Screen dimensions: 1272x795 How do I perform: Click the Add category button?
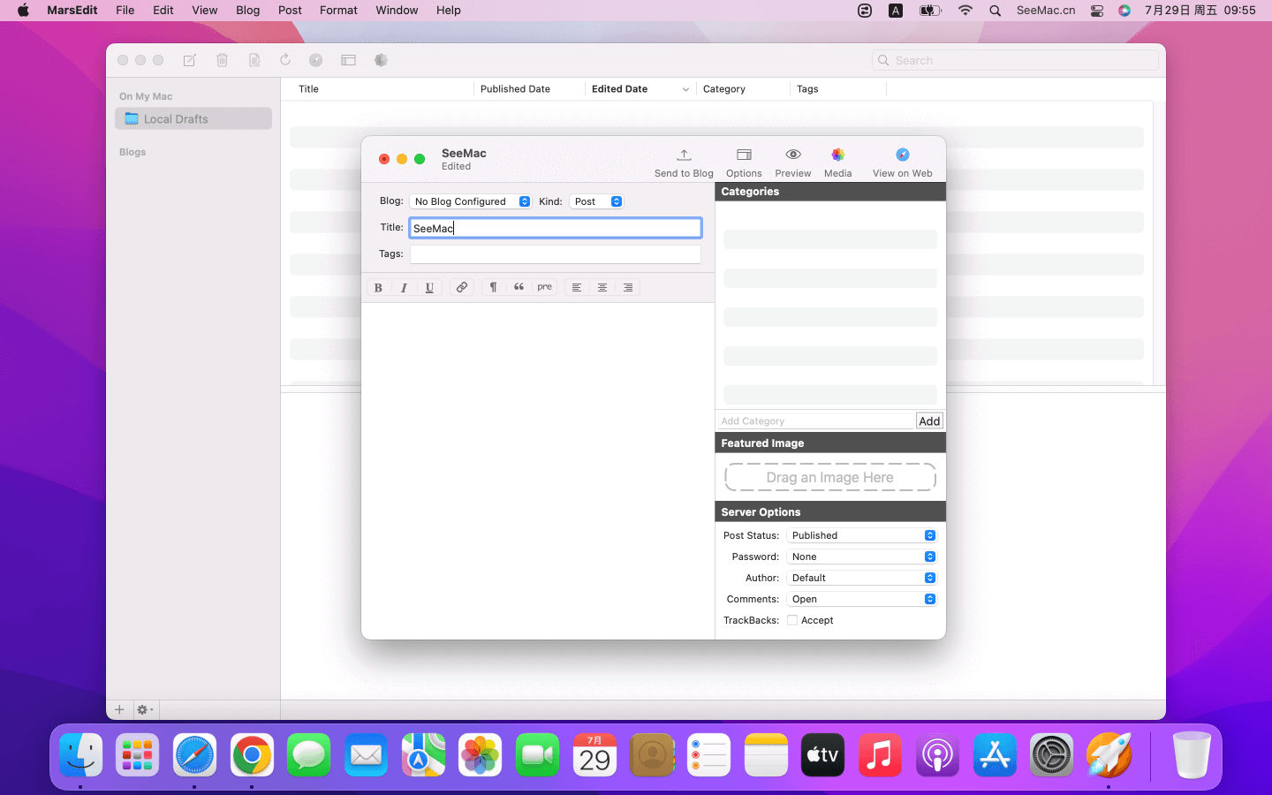(929, 421)
